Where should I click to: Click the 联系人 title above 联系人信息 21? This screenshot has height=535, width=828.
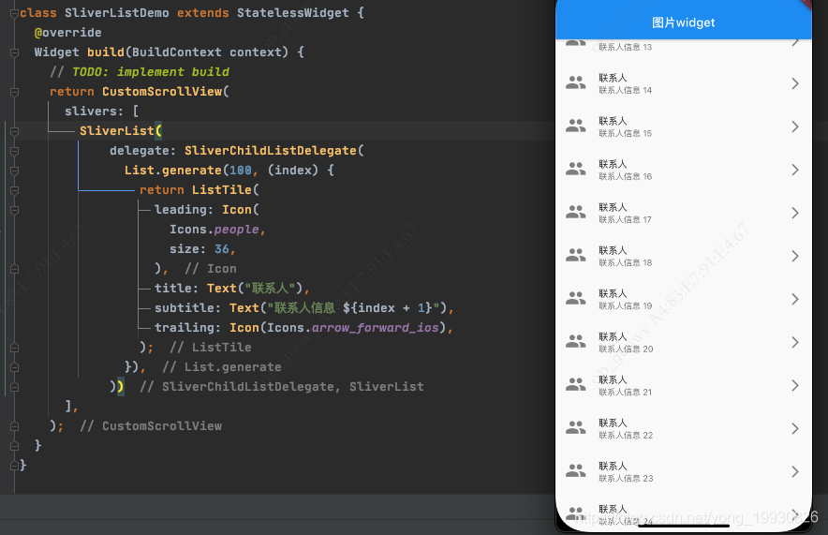click(613, 380)
